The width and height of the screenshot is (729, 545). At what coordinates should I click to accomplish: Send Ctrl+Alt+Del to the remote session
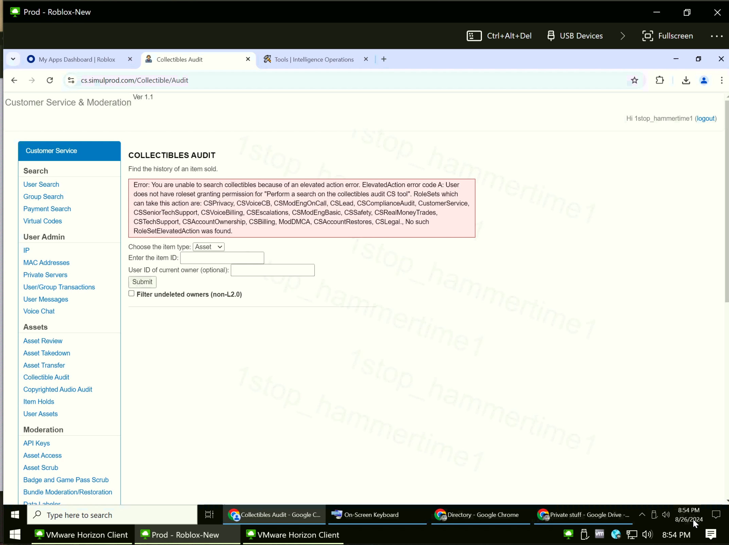[499, 36]
